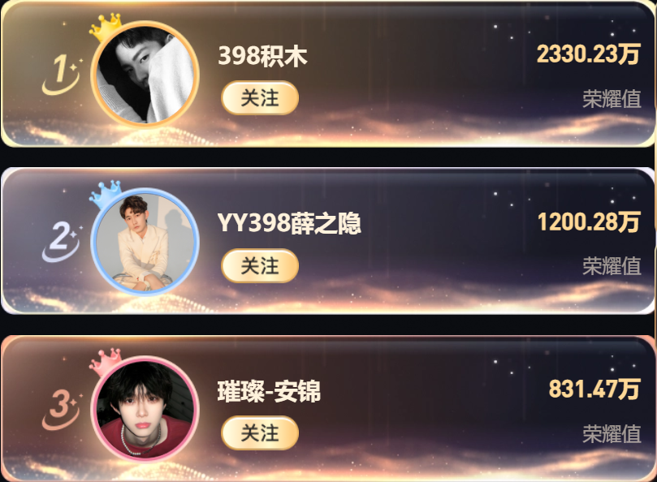Open the YY398薛之隐 username link
This screenshot has width=657, height=482.
(x=289, y=223)
